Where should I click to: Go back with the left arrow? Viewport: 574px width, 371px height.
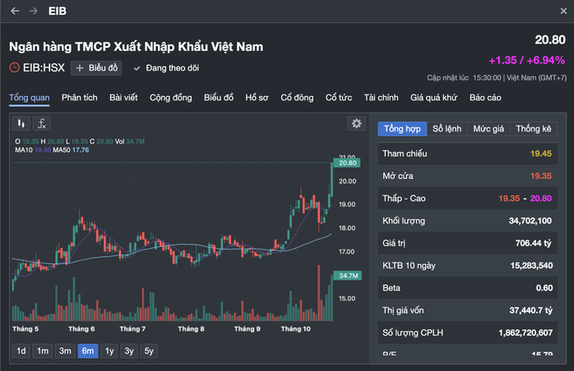[x=15, y=11]
